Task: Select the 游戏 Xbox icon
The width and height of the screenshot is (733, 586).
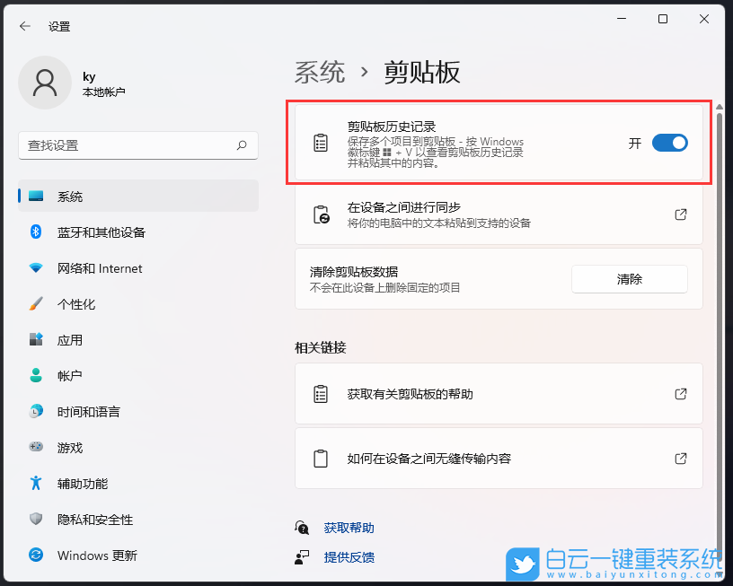Action: (36, 448)
